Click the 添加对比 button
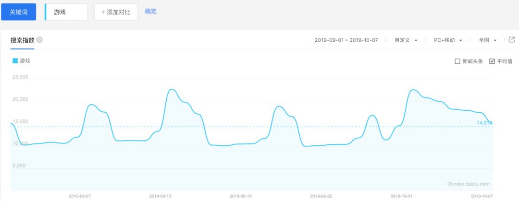This screenshot has height=201, width=519. [116, 12]
